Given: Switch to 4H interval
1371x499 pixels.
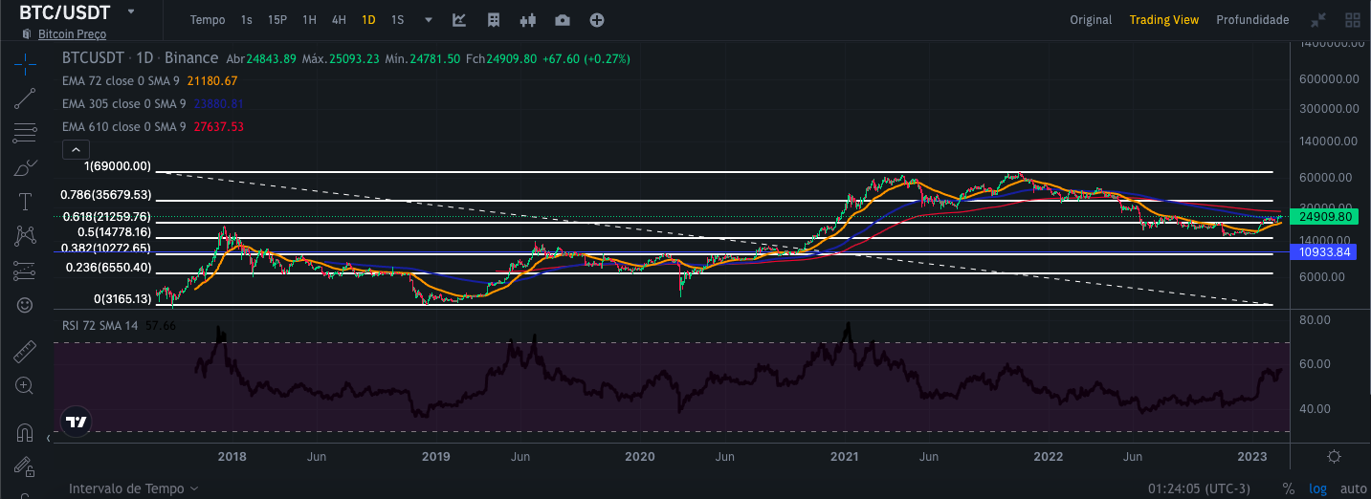Looking at the screenshot, I should pos(339,20).
